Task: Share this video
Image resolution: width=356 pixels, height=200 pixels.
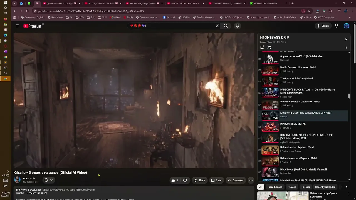Action: click(199, 180)
